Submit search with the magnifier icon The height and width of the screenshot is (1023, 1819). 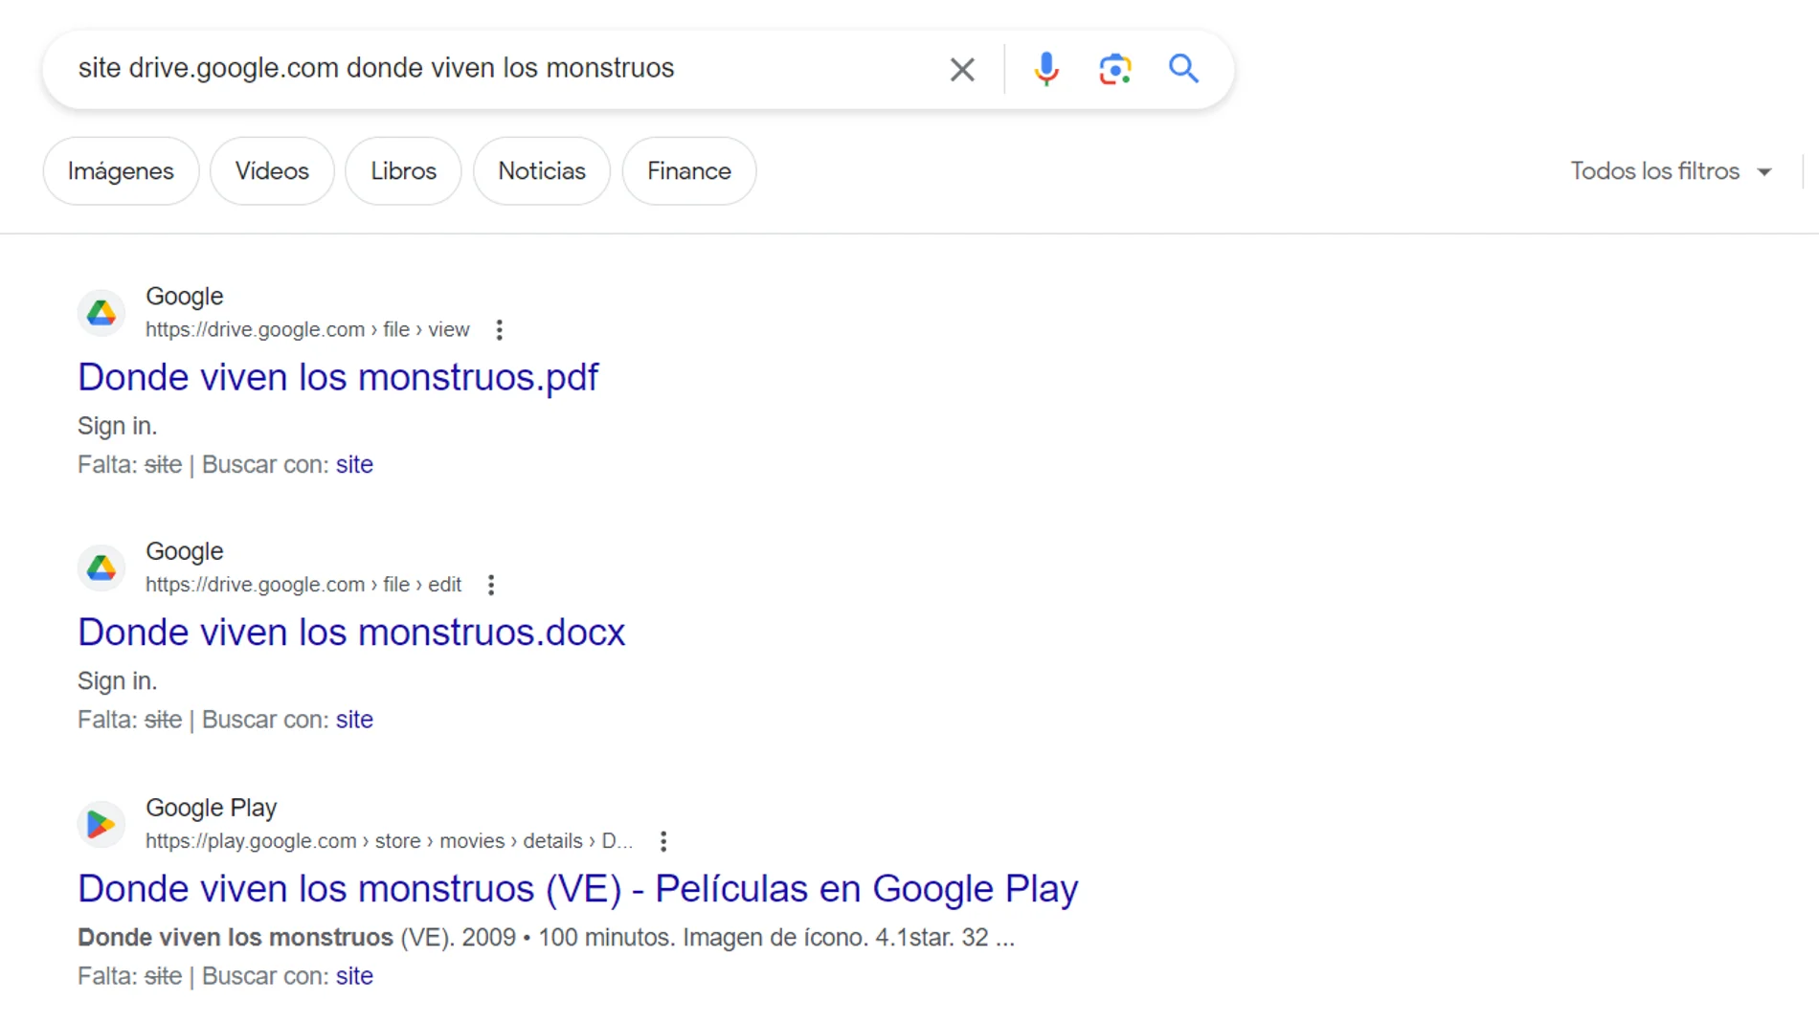1184,69
